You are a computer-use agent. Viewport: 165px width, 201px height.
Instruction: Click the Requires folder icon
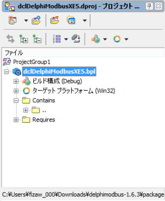(x=26, y=120)
